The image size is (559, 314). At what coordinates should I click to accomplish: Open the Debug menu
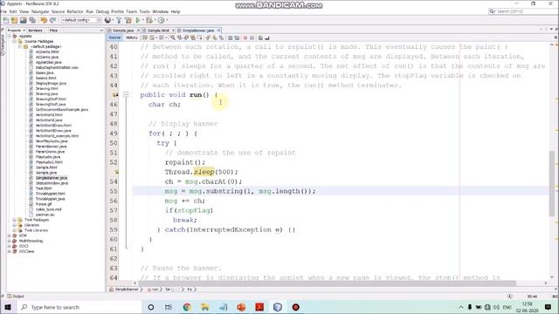102,11
